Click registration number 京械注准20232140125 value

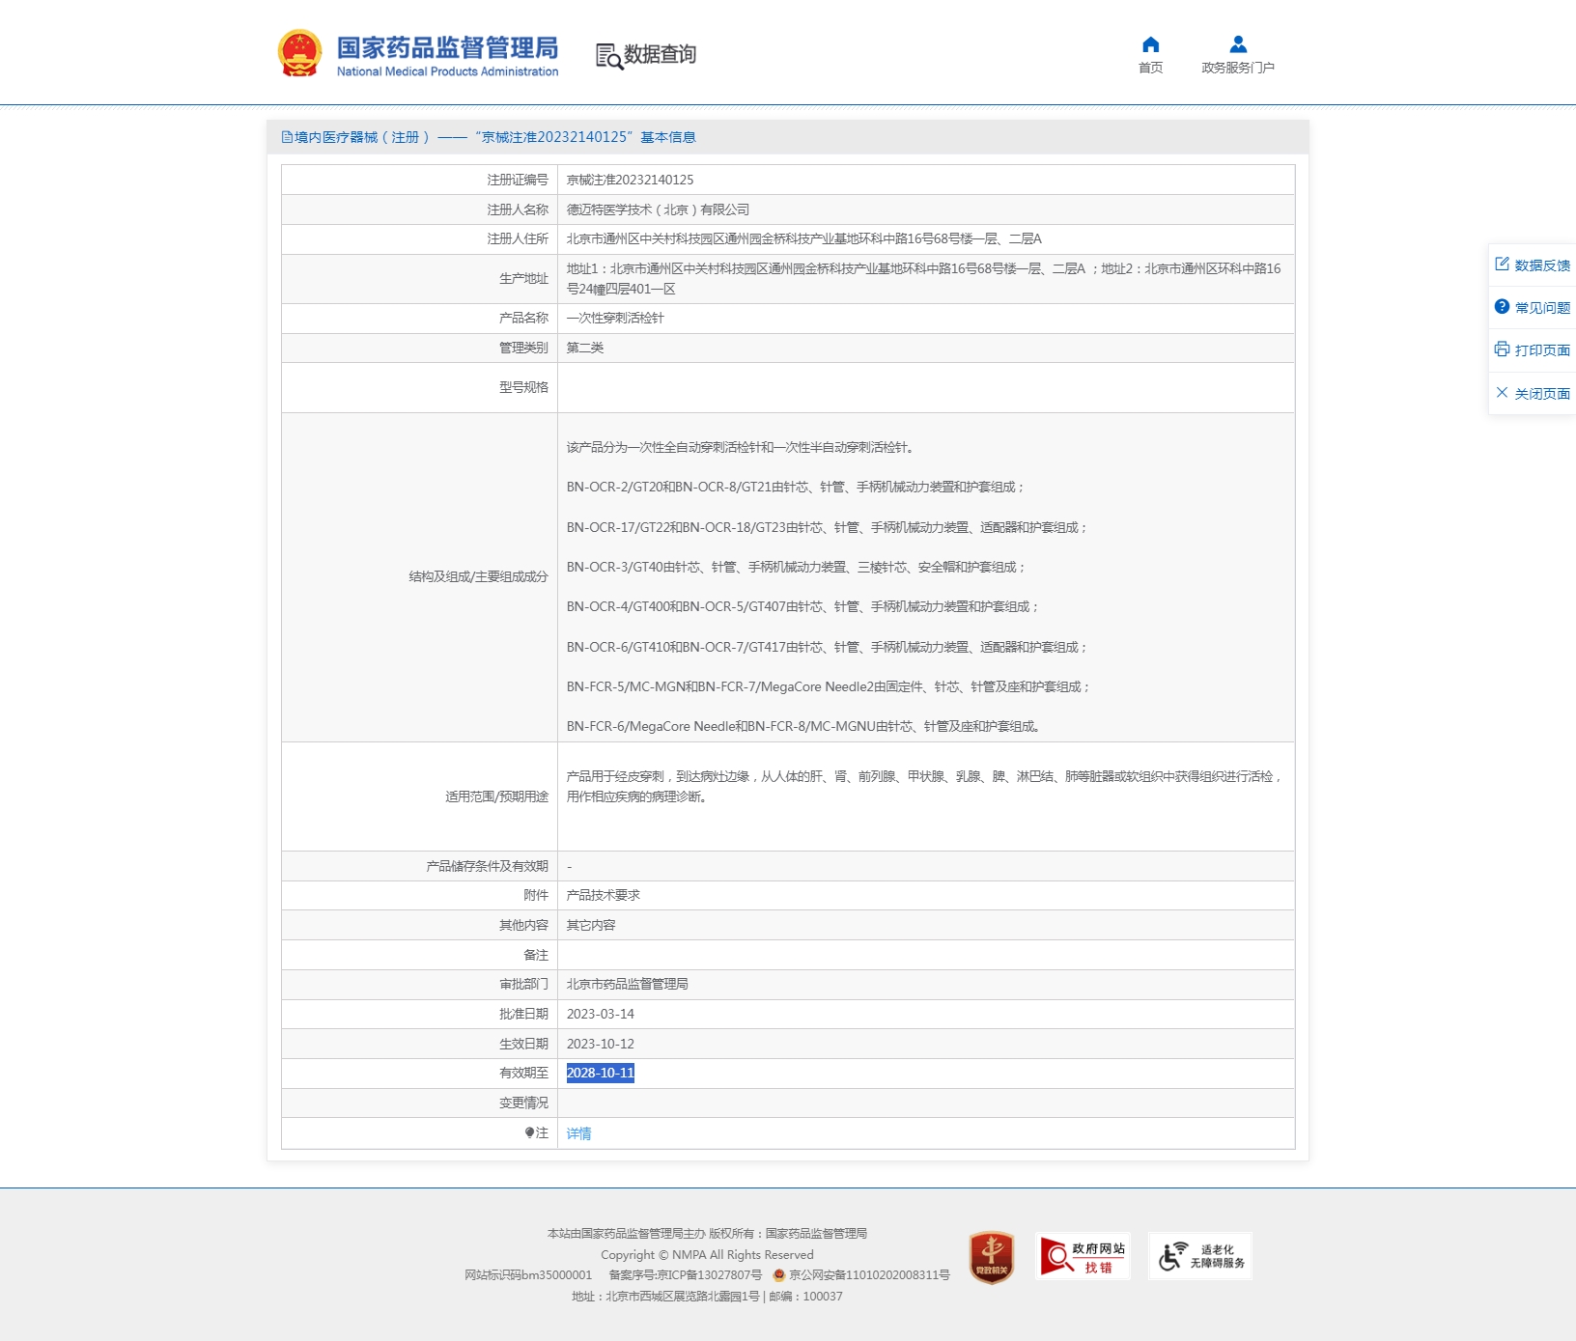[x=630, y=180]
